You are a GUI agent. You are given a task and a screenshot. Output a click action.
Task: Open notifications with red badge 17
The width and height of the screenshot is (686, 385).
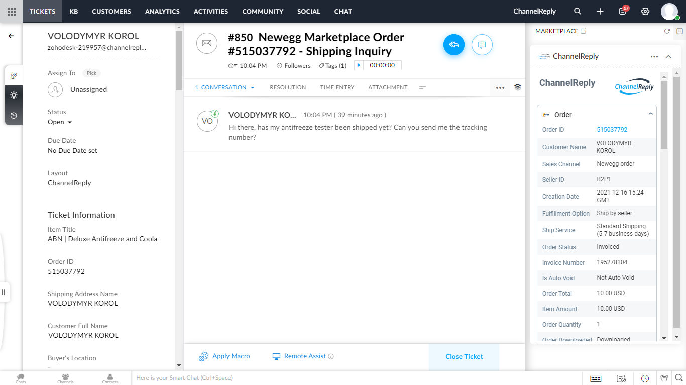[623, 11]
